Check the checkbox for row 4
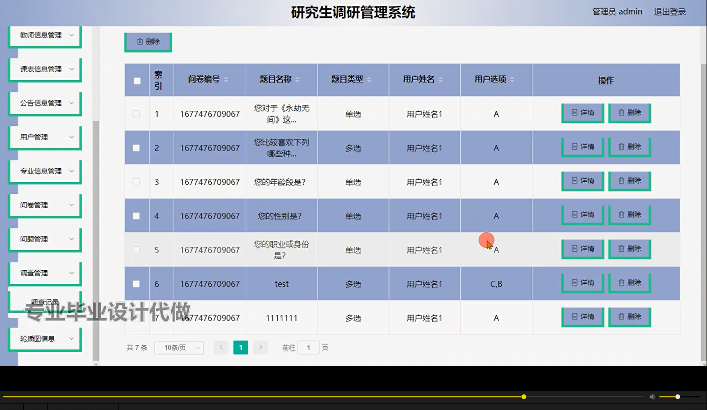The width and height of the screenshot is (707, 410). coord(136,216)
